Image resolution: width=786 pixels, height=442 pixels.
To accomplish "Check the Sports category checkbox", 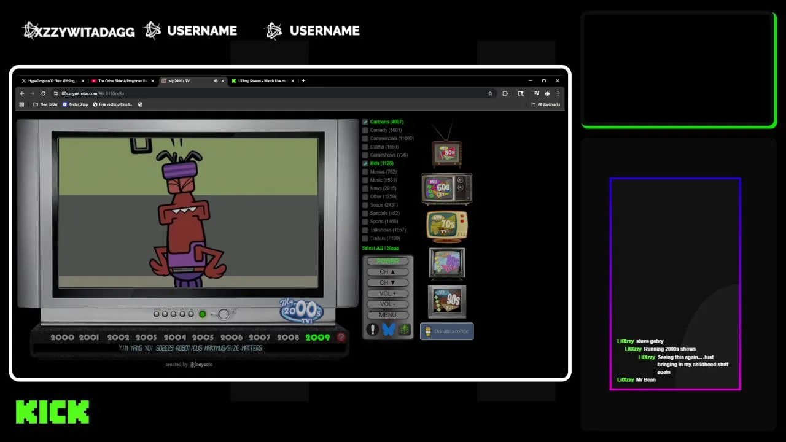I will tap(365, 222).
